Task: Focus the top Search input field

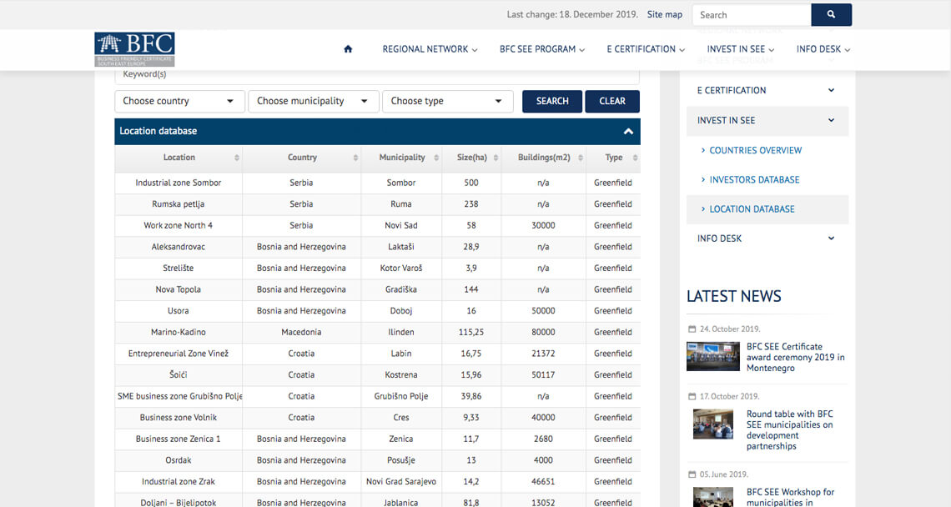Action: 752,14
